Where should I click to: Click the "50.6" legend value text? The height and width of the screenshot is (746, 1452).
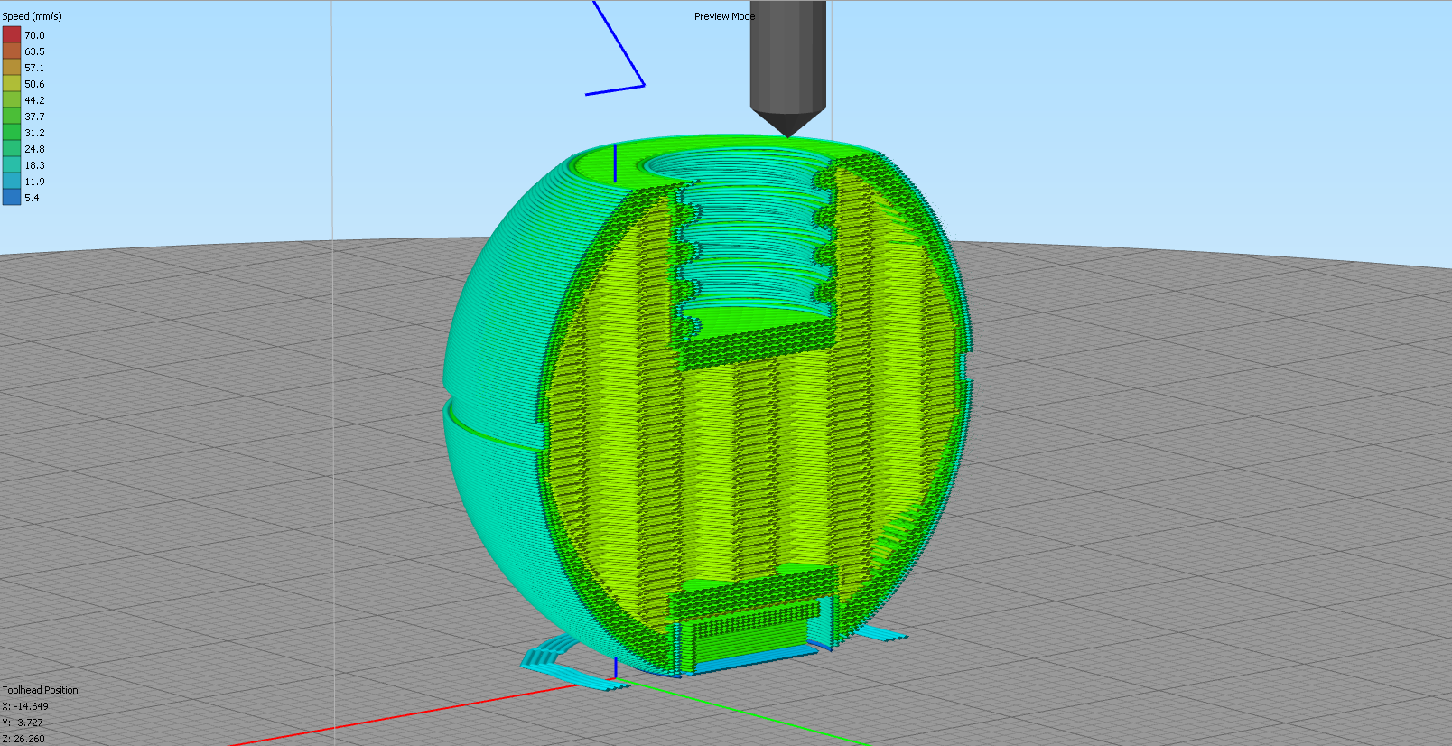tap(34, 84)
